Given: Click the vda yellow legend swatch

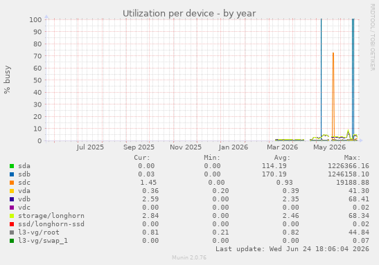Looking at the screenshot, I should coord(12,191).
